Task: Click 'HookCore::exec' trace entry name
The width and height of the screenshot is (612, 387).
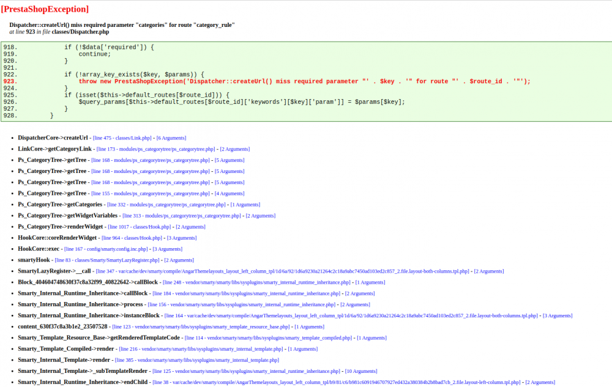Action: tap(39, 249)
